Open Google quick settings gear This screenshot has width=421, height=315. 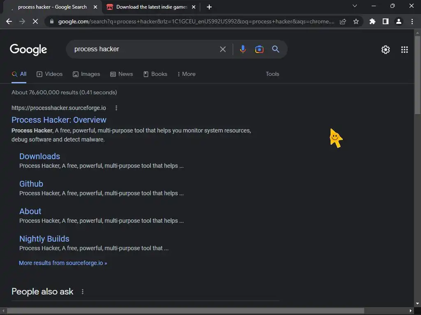tap(386, 50)
